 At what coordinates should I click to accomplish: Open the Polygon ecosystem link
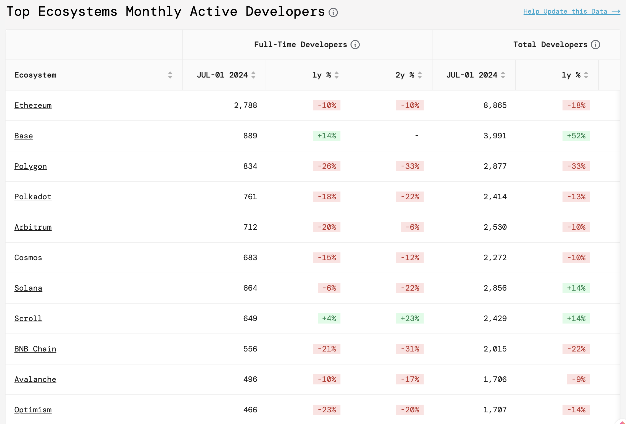[x=30, y=166]
